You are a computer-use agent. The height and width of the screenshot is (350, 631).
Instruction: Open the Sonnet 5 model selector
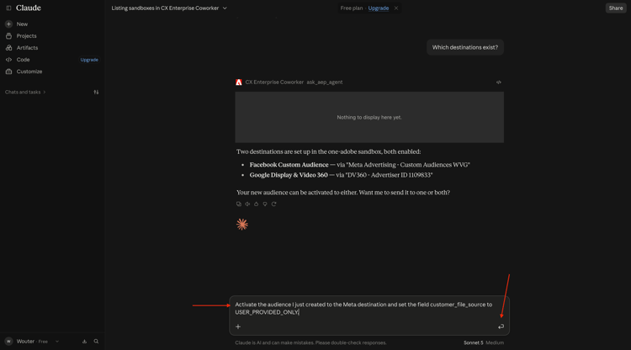tap(473, 342)
